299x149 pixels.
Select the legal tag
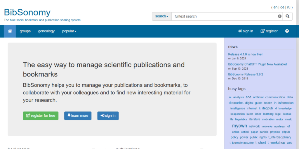278,114
